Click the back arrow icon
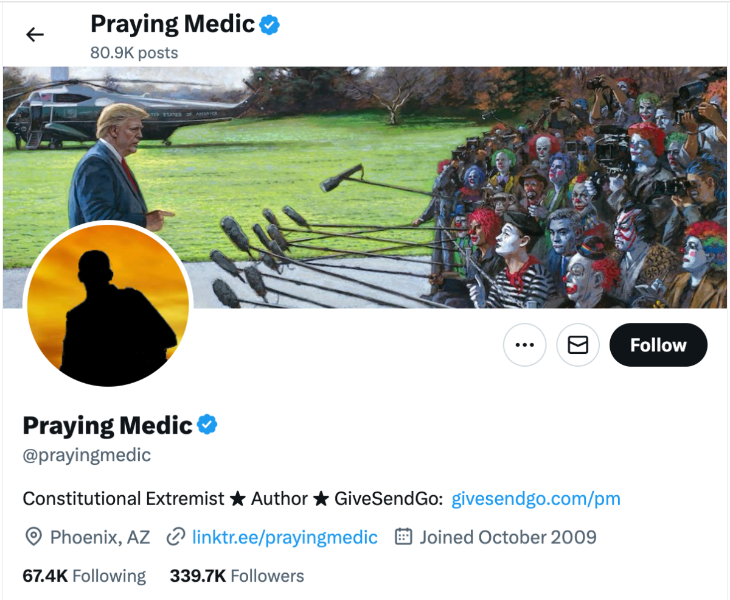This screenshot has width=730, height=600. (x=35, y=35)
